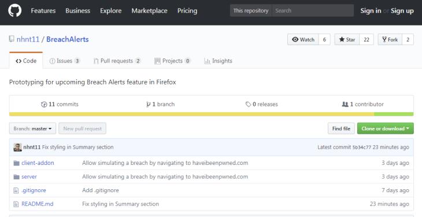Switch to the Issues tab

coord(65,61)
